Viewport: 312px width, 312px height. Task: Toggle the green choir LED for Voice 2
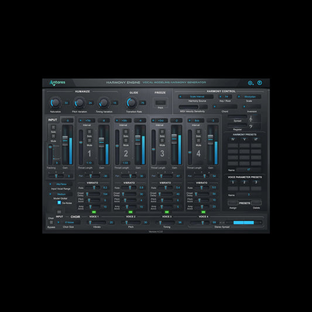point(131,212)
